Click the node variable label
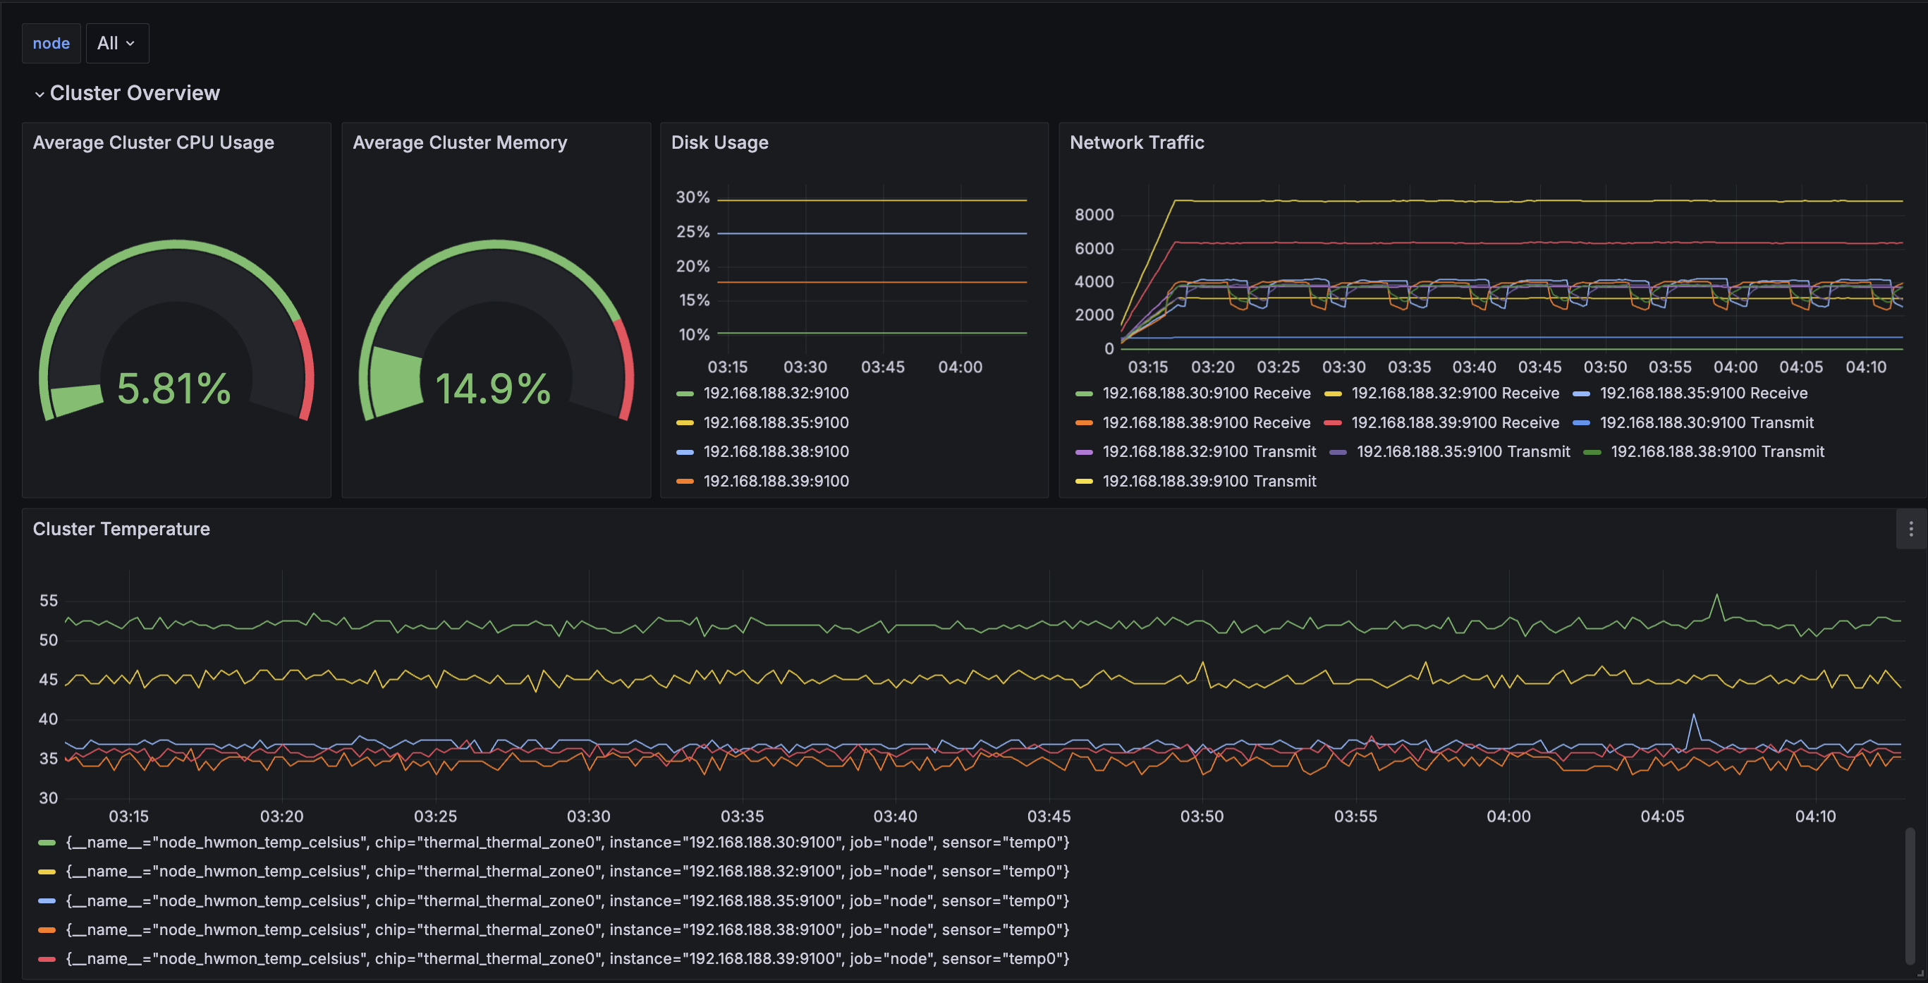 (x=51, y=44)
